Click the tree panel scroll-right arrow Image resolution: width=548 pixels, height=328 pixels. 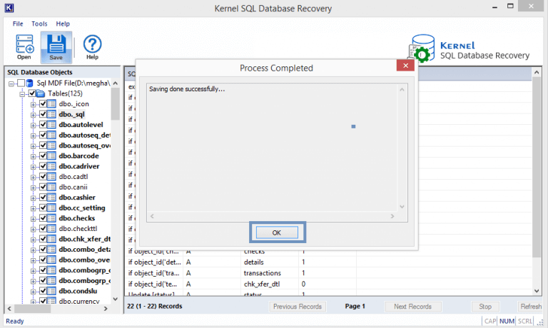106,309
